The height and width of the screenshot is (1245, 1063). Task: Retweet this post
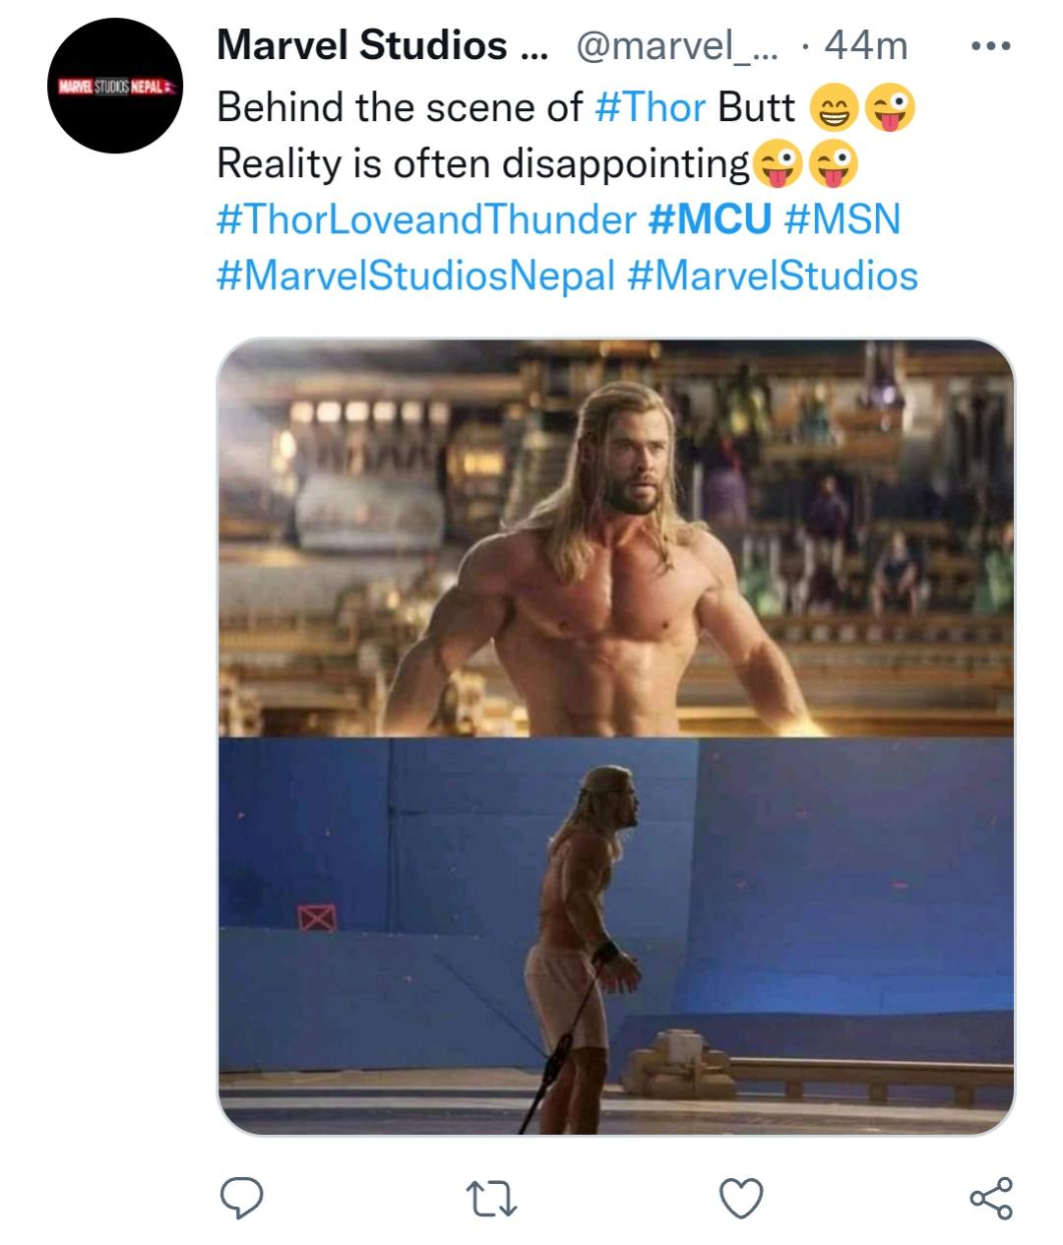click(x=491, y=1198)
